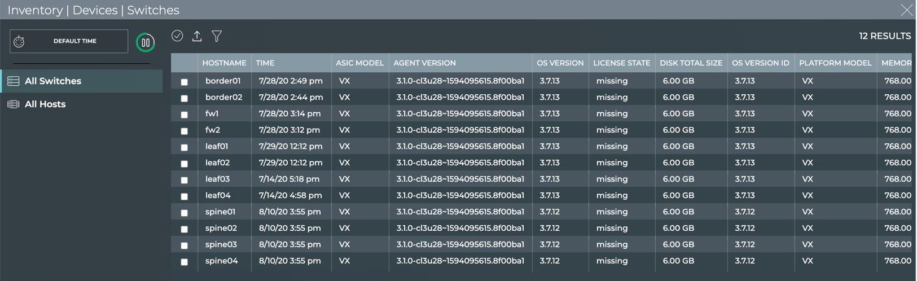
Task: Click the fw1 hostname cell
Action: point(212,114)
